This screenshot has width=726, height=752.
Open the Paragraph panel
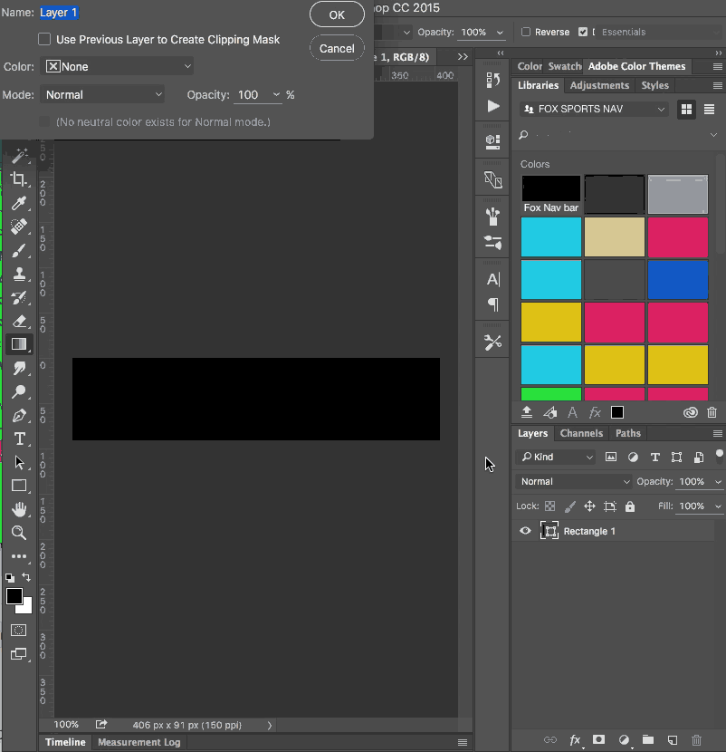[492, 306]
